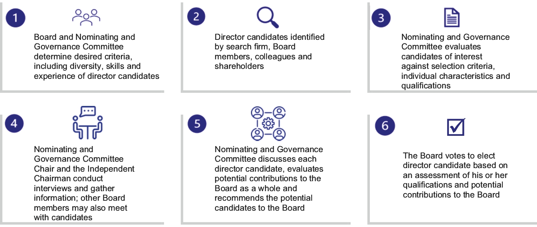Click the number 4 step circle
Screen dimensions: 537x227
click(14, 123)
